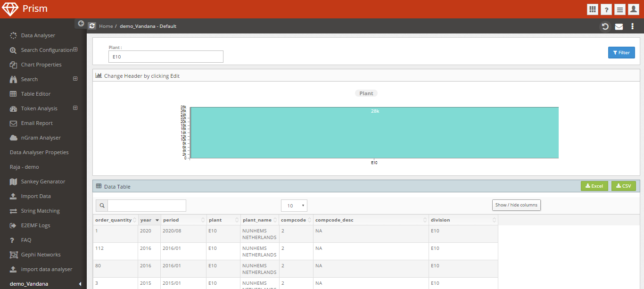Click the data table search input
644x289 pixels.
tap(147, 206)
